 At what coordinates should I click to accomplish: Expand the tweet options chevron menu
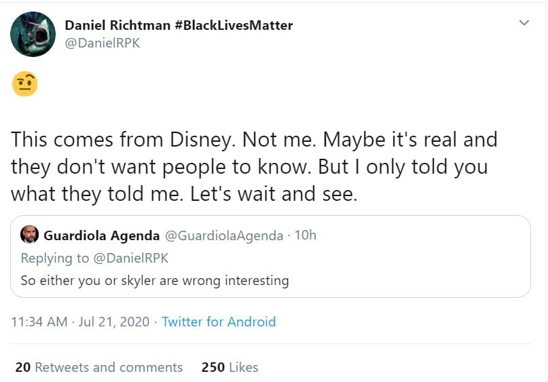[524, 23]
